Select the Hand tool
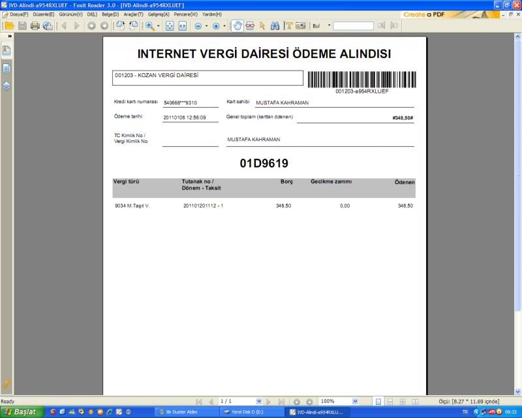The width and height of the screenshot is (522, 418). coord(238,26)
